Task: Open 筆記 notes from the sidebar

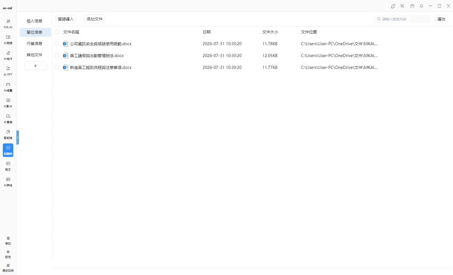Action: (8, 241)
